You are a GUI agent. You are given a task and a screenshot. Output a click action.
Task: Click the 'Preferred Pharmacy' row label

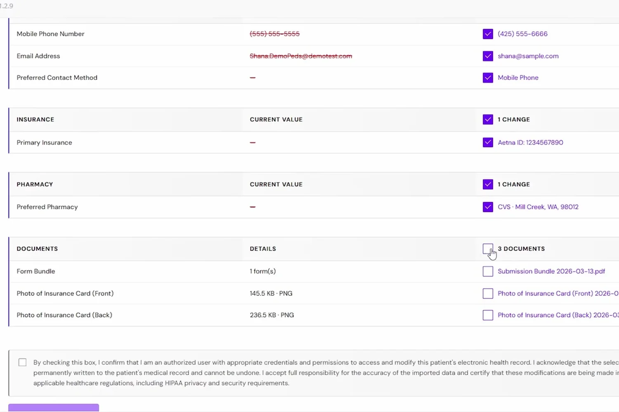(47, 207)
